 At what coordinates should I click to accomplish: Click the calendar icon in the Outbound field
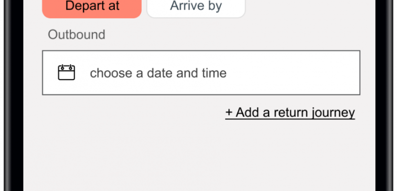(66, 73)
